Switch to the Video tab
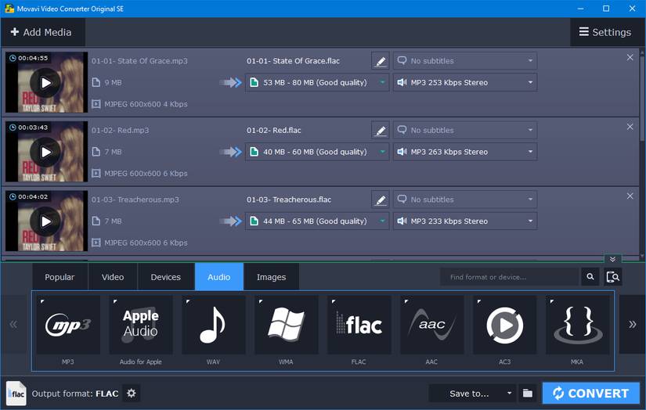 (113, 277)
